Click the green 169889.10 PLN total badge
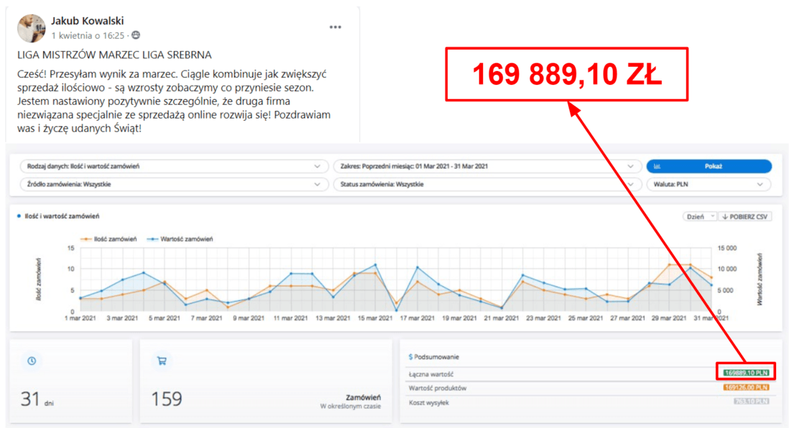789x428 pixels. coord(745,373)
